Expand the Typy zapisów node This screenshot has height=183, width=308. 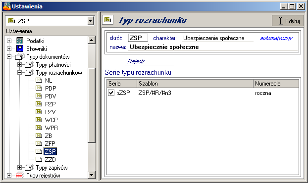[x=19, y=168]
